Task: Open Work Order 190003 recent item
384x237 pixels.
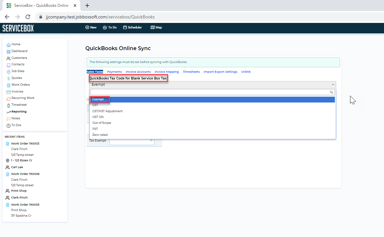Action: pyautogui.click(x=25, y=144)
